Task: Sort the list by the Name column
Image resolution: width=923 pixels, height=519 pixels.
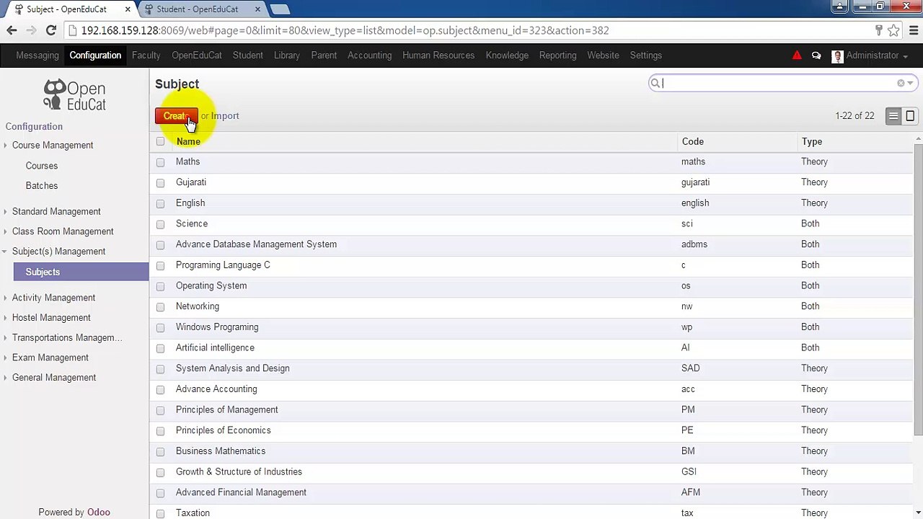Action: click(x=188, y=142)
